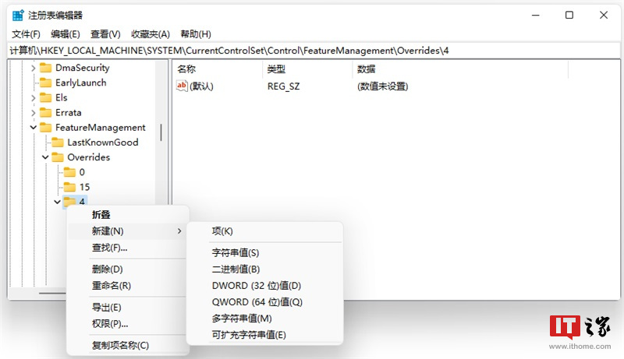Click the Registry Editor app icon in title bar
Screen dimensions: 624x359
[x=18, y=16]
